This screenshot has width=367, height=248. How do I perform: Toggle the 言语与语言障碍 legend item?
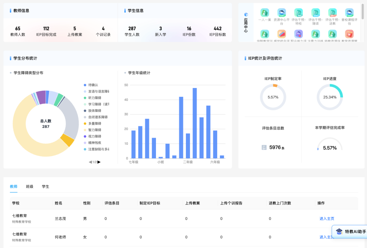[x=97, y=91]
